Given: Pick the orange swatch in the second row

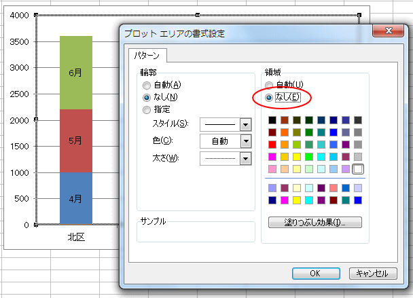Looking at the screenshot, I should (285, 132).
